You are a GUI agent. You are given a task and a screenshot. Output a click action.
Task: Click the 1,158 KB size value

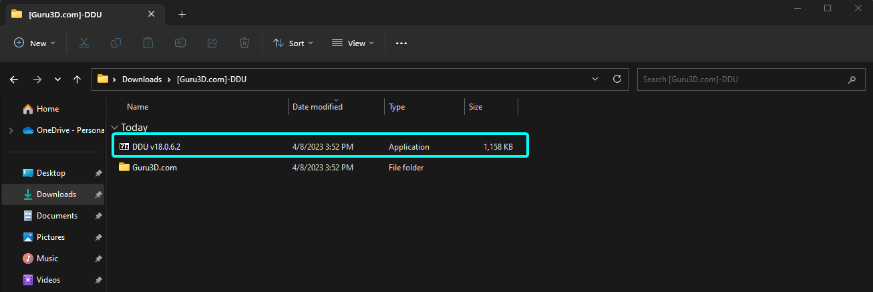click(498, 147)
